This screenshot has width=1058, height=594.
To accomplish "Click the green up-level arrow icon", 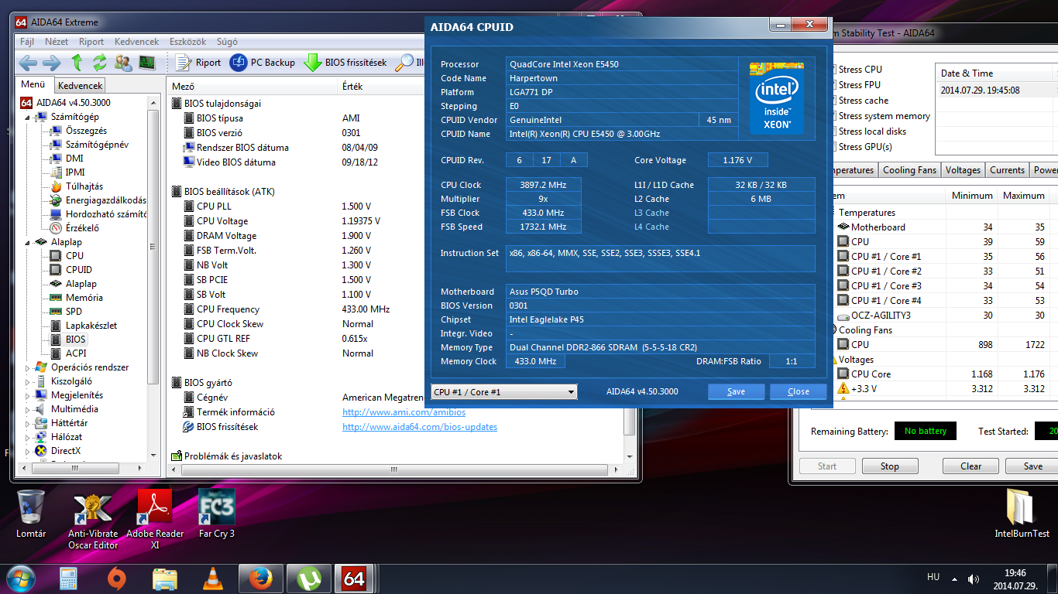I will [77, 63].
